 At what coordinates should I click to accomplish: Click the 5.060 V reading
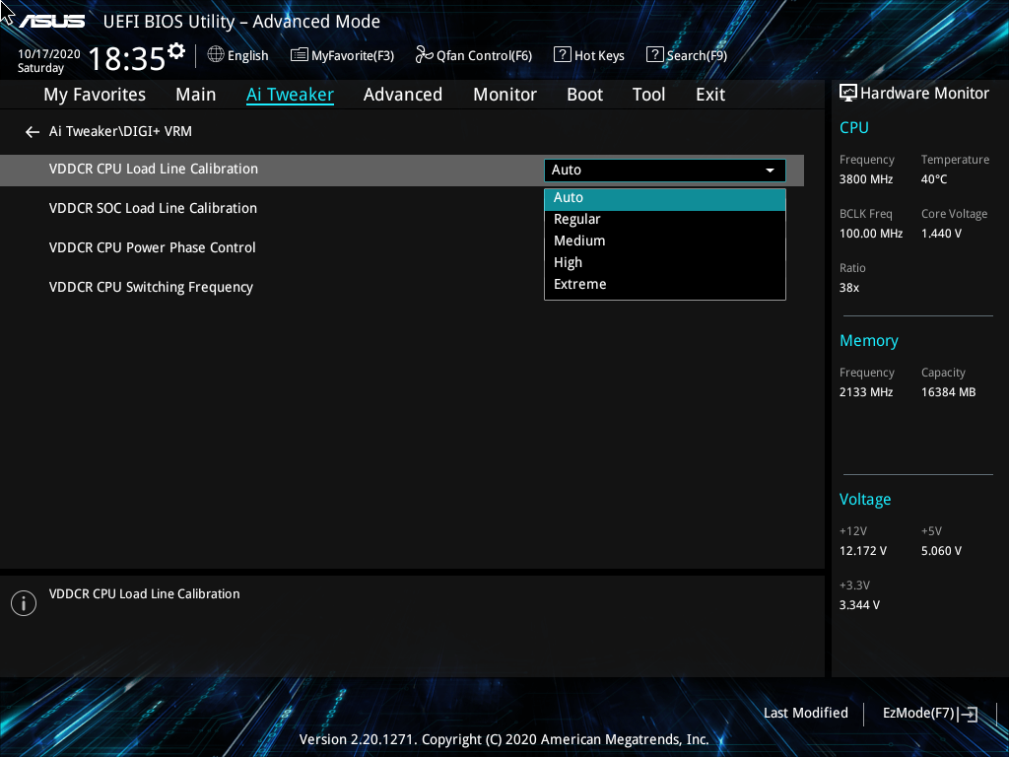941,552
